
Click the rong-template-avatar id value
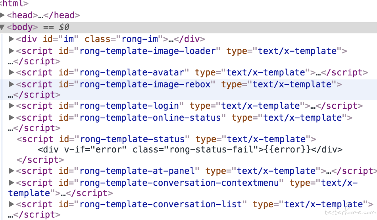132,72
